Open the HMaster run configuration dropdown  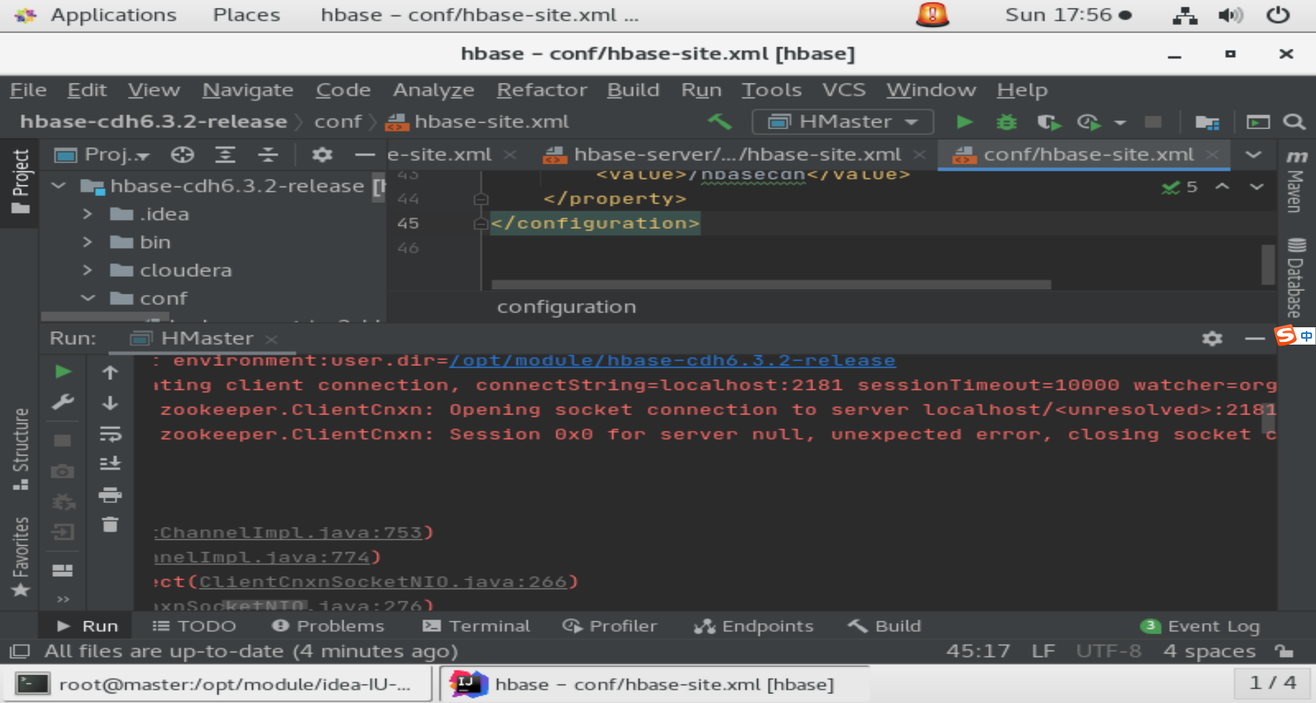point(843,122)
